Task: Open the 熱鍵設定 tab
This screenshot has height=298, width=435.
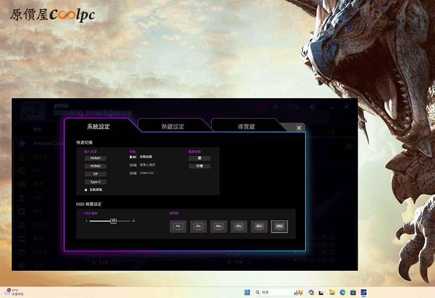Action: point(173,126)
